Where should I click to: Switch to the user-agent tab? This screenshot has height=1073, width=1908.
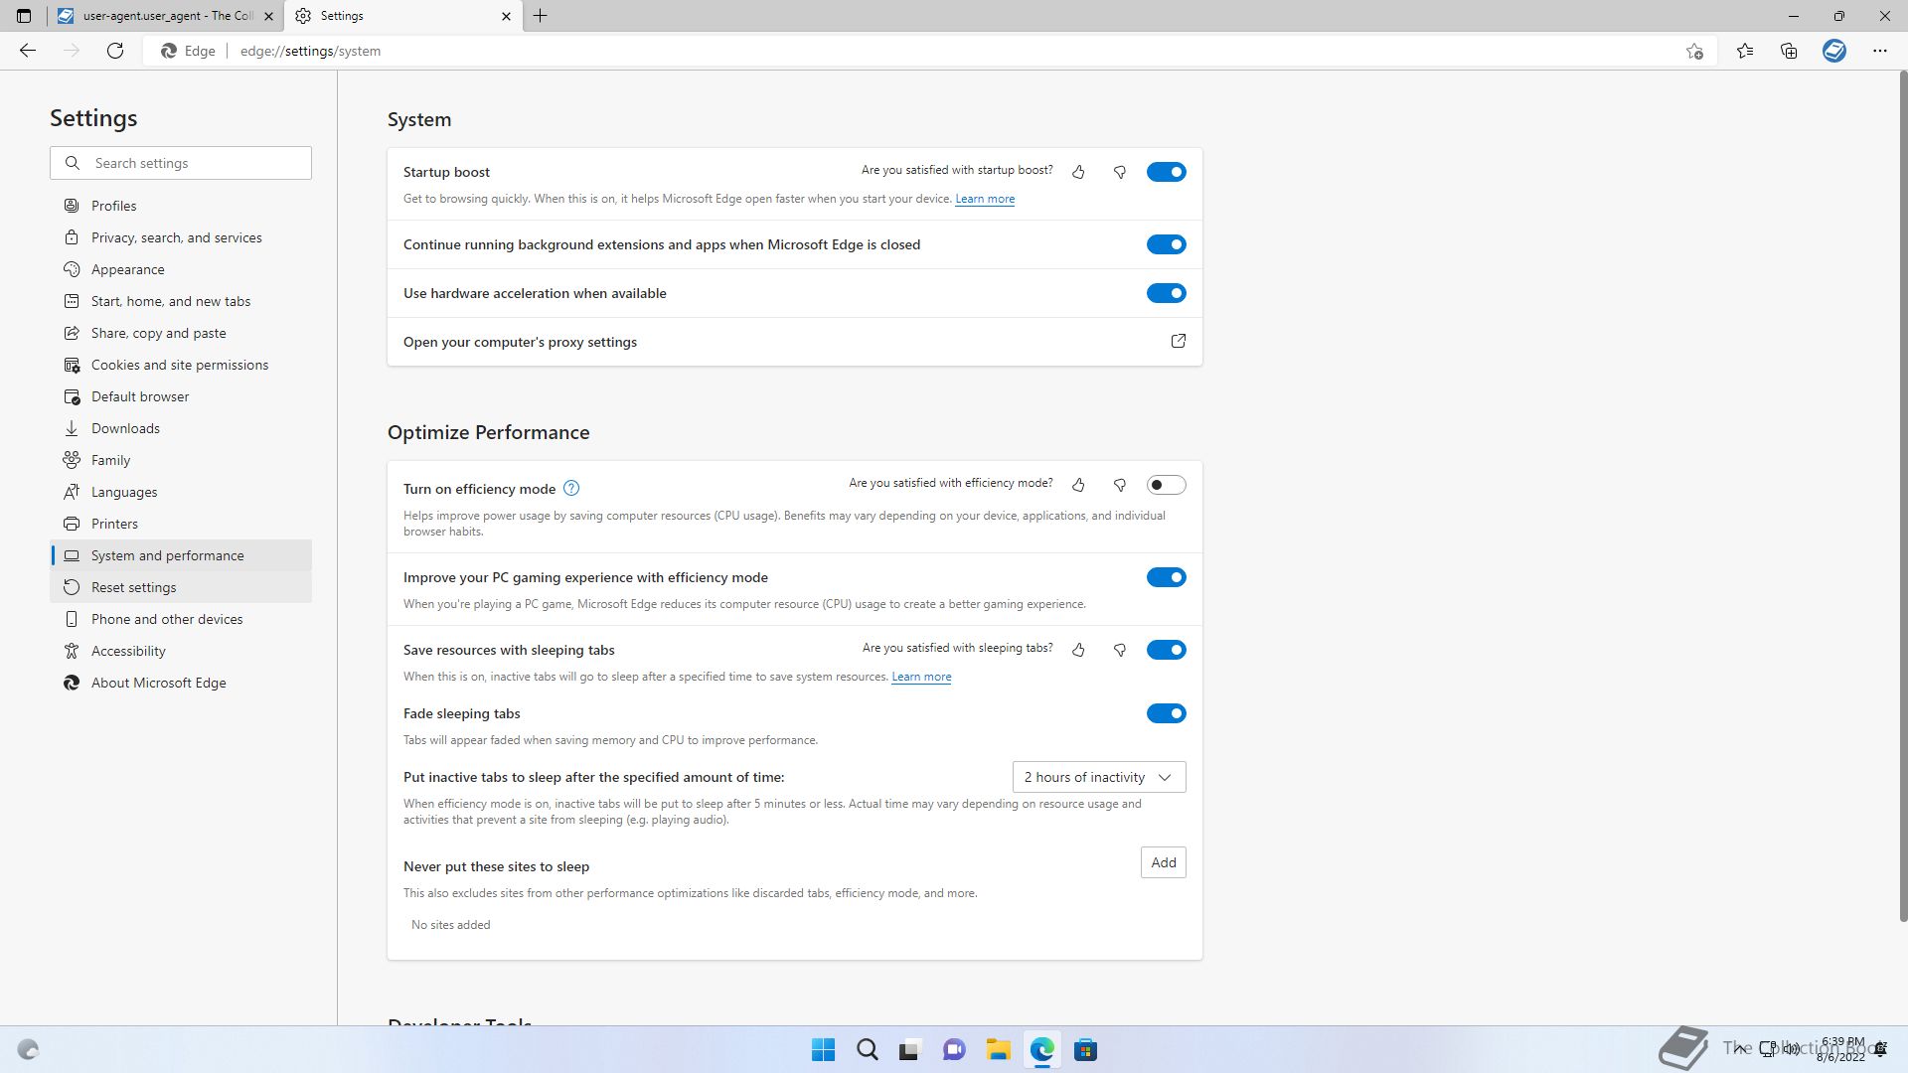coord(166,16)
